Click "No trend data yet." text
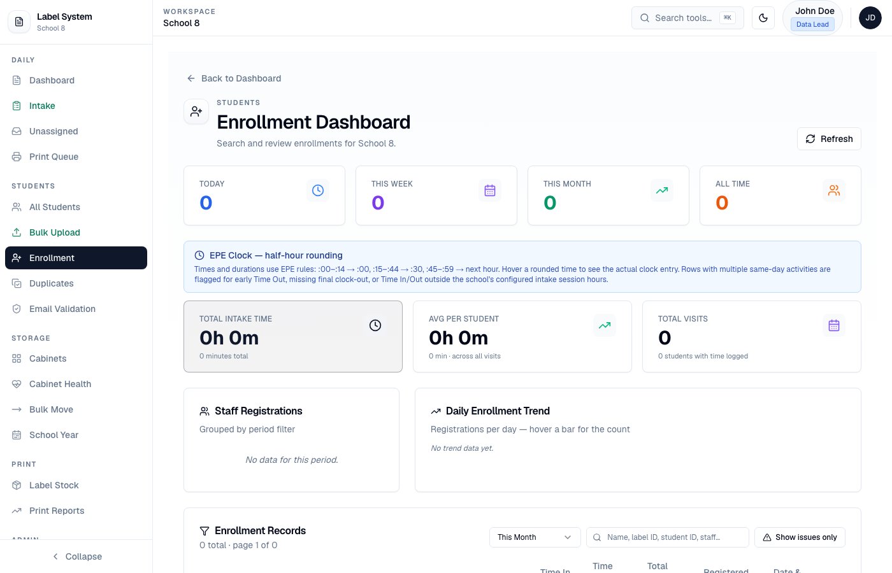 click(x=462, y=448)
